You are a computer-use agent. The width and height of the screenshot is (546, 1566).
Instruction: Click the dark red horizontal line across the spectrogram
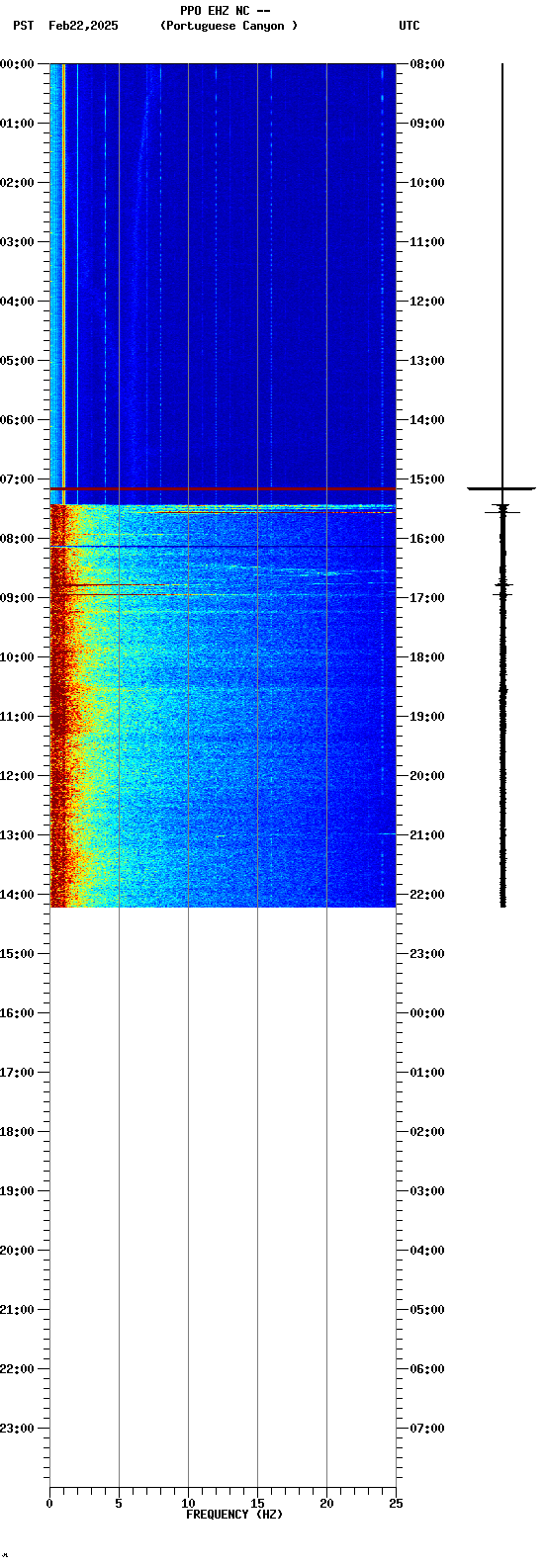(223, 488)
